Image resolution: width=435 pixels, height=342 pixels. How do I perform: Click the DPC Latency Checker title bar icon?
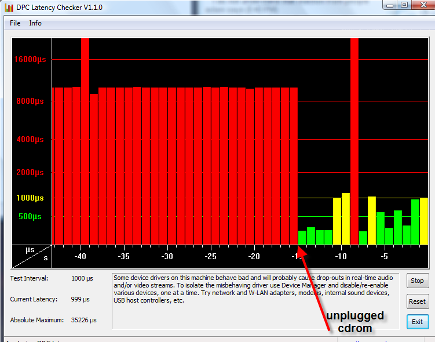point(9,8)
